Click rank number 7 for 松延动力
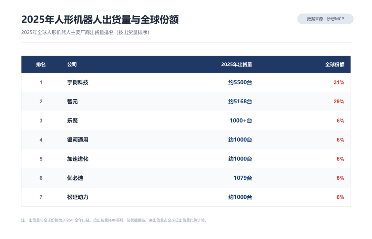 41,197
